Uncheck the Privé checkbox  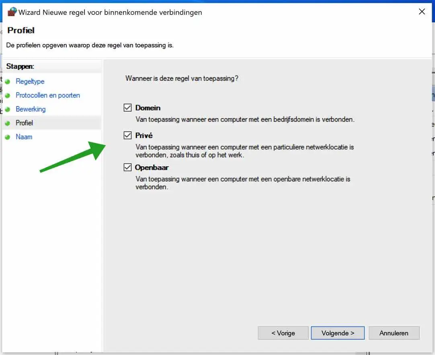click(127, 135)
